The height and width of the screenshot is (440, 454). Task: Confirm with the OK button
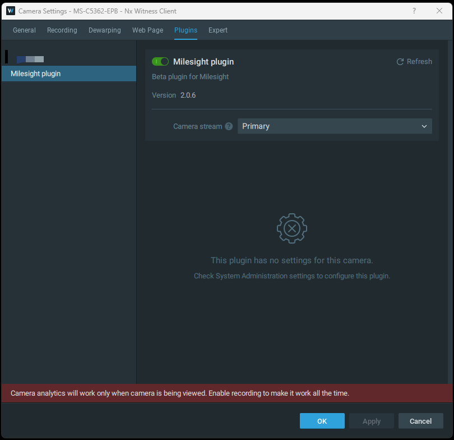tap(322, 421)
